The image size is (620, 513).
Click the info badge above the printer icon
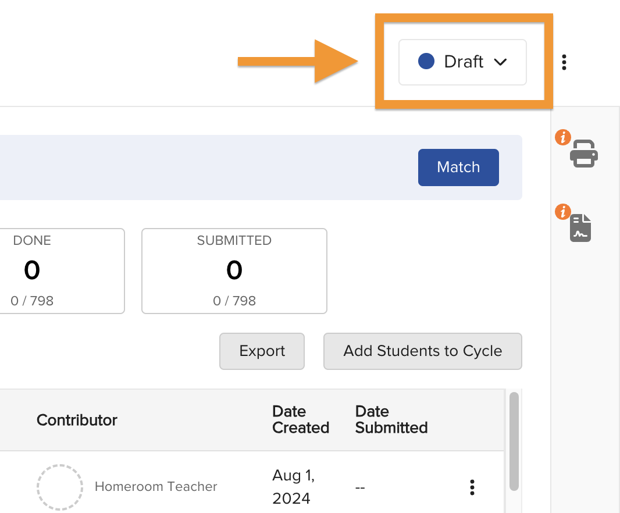[562, 138]
